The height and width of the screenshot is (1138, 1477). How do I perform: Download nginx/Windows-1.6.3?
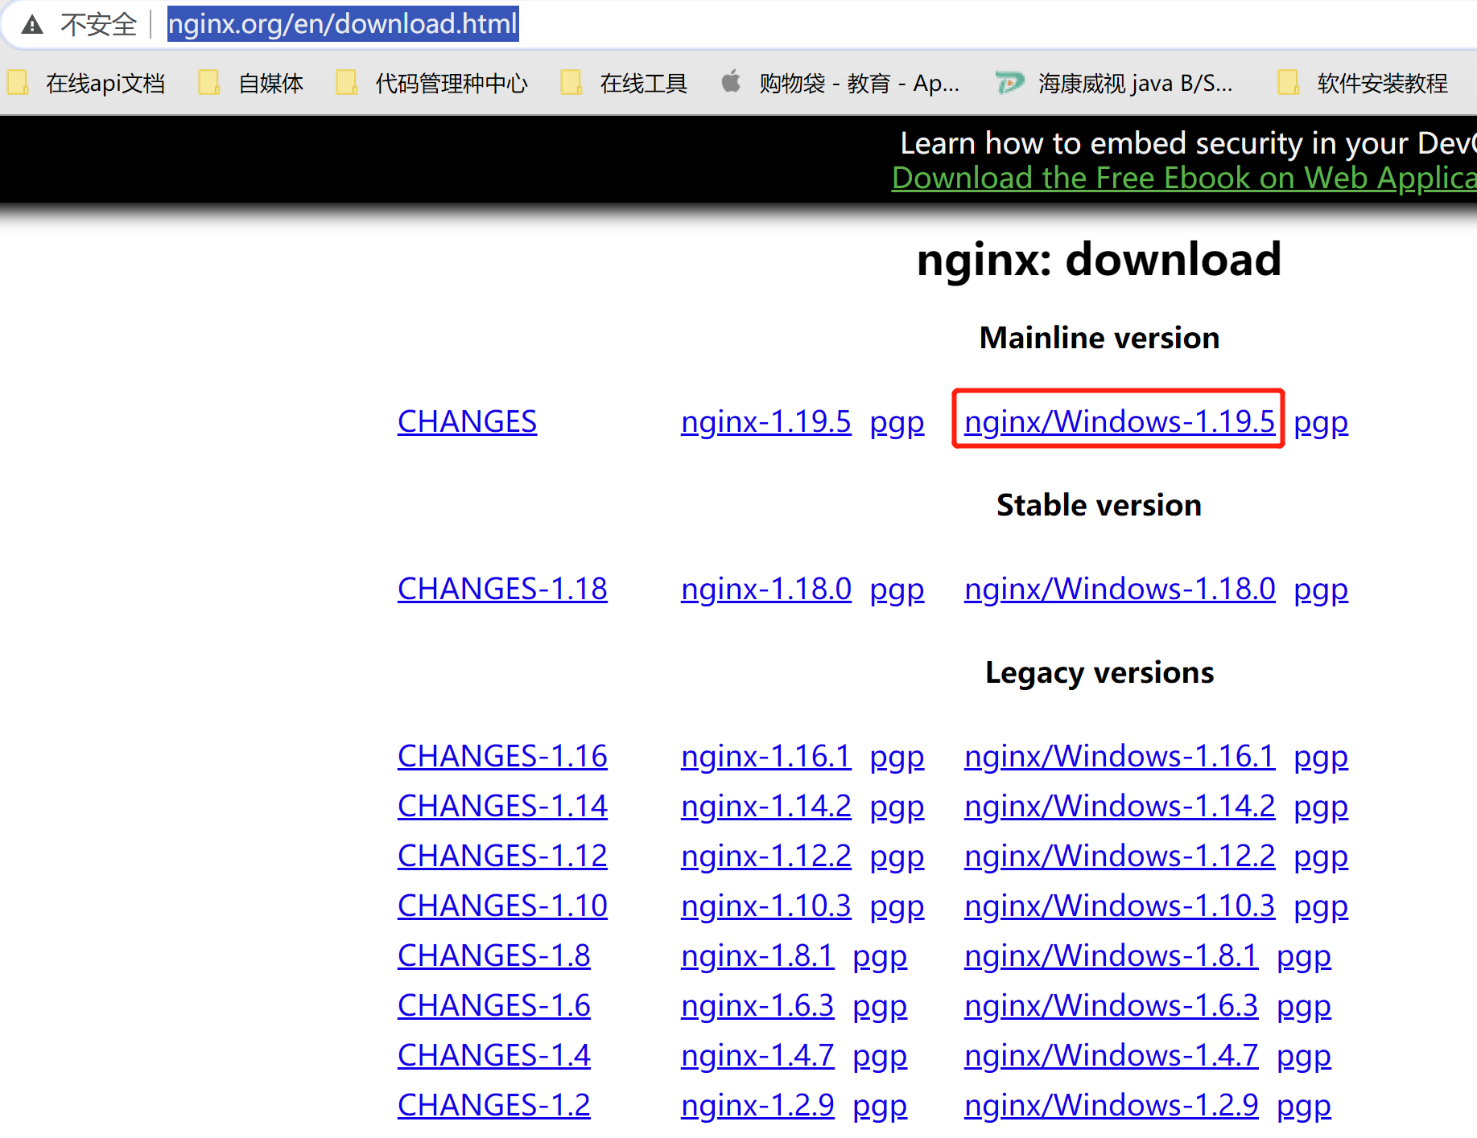coord(1111,1006)
